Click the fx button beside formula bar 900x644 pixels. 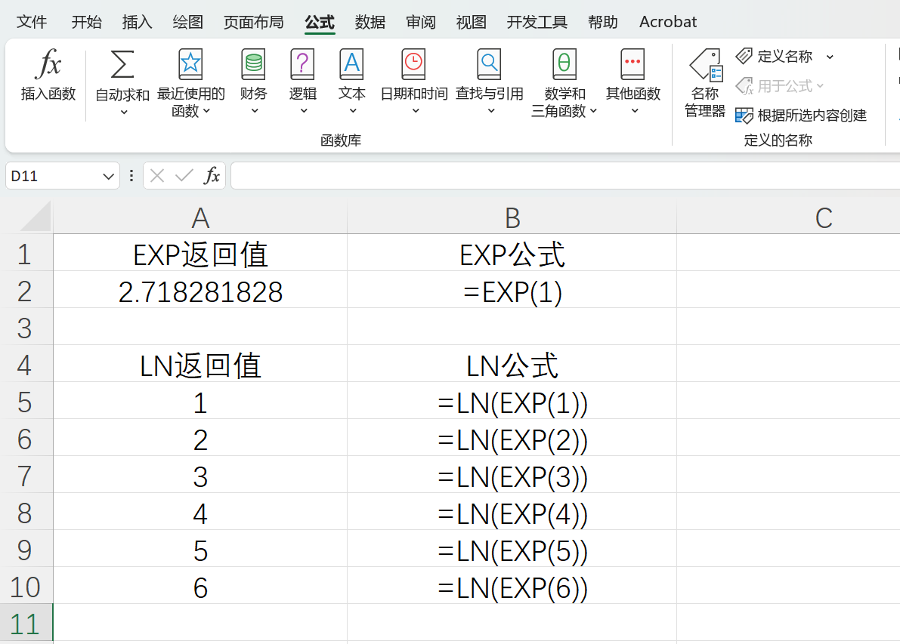point(212,175)
